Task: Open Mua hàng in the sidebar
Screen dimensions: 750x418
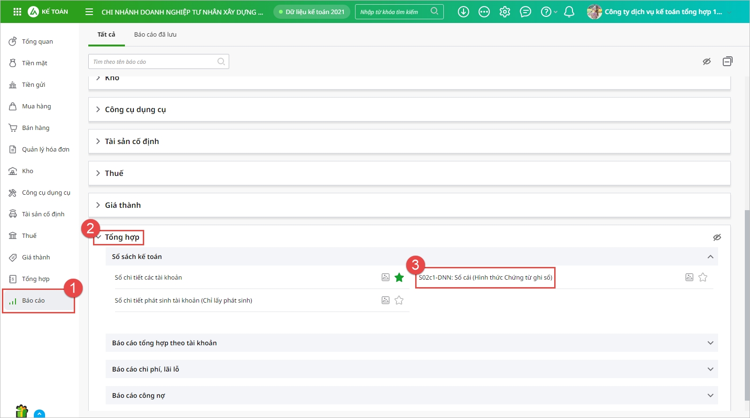Action: (x=36, y=106)
